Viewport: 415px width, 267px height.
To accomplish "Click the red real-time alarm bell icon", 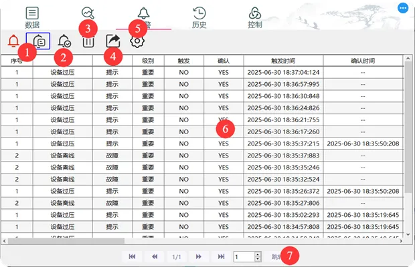I will pyautogui.click(x=13, y=41).
